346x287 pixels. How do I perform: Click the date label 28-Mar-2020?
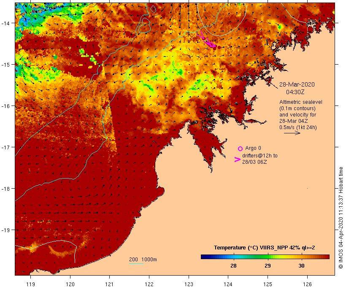[x=297, y=84]
